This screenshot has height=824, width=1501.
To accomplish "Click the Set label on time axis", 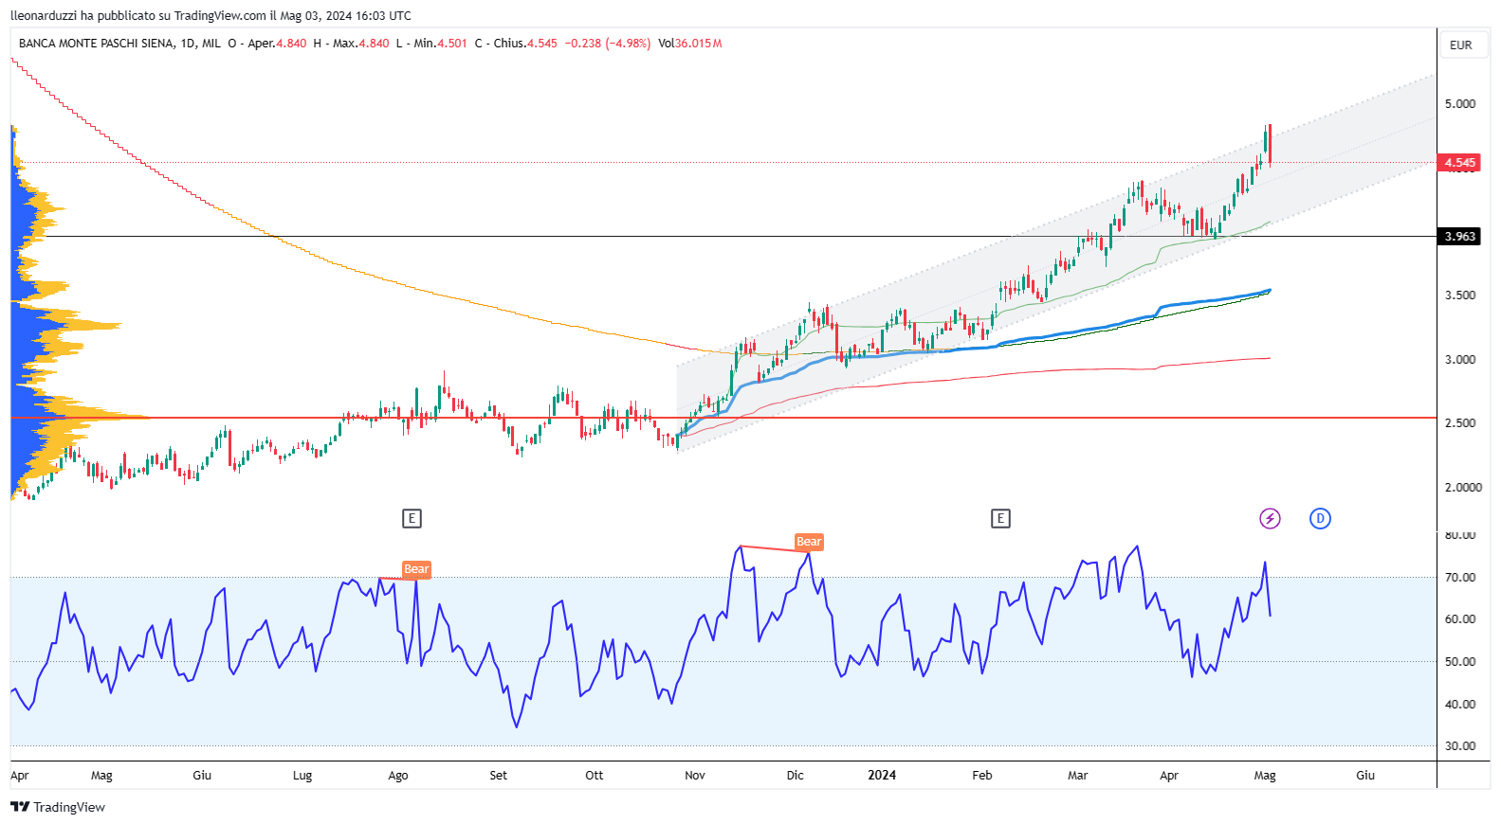I will [x=498, y=776].
